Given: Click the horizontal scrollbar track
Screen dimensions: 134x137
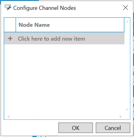Looking at the screenshot, I should 65,116.
